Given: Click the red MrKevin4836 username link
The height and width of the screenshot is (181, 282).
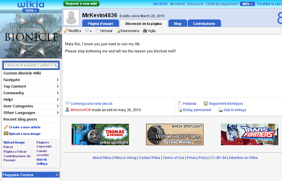Looking at the screenshot, I should pos(81,110).
